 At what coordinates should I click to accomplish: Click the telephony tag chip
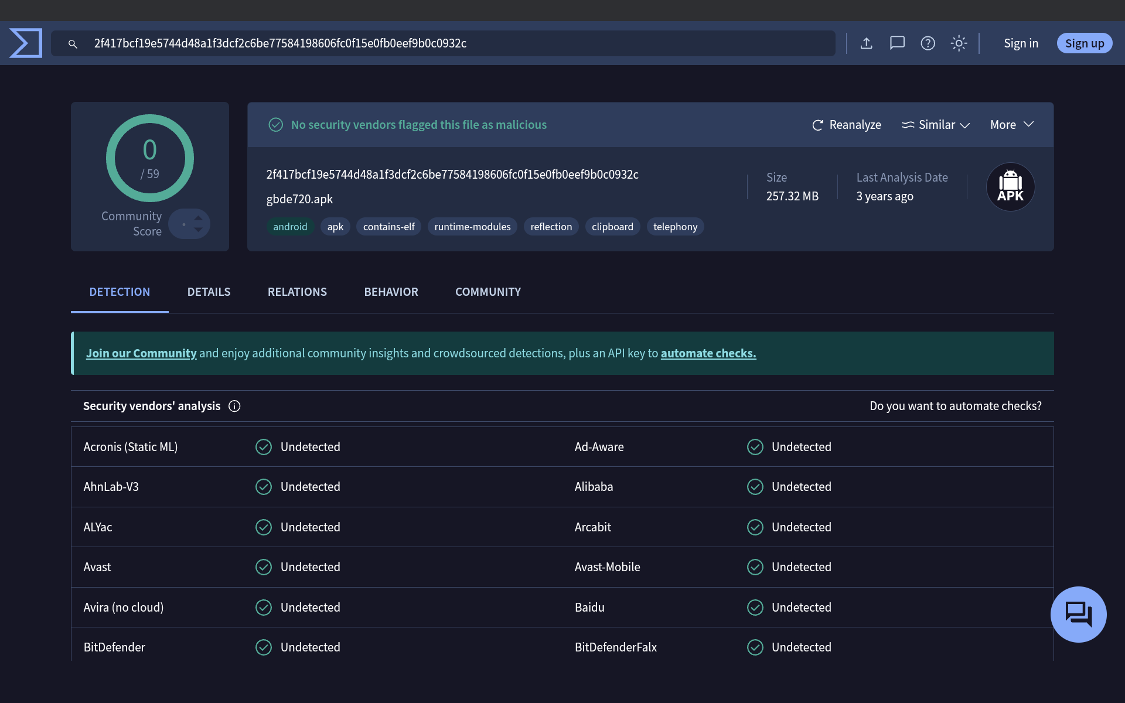675,227
